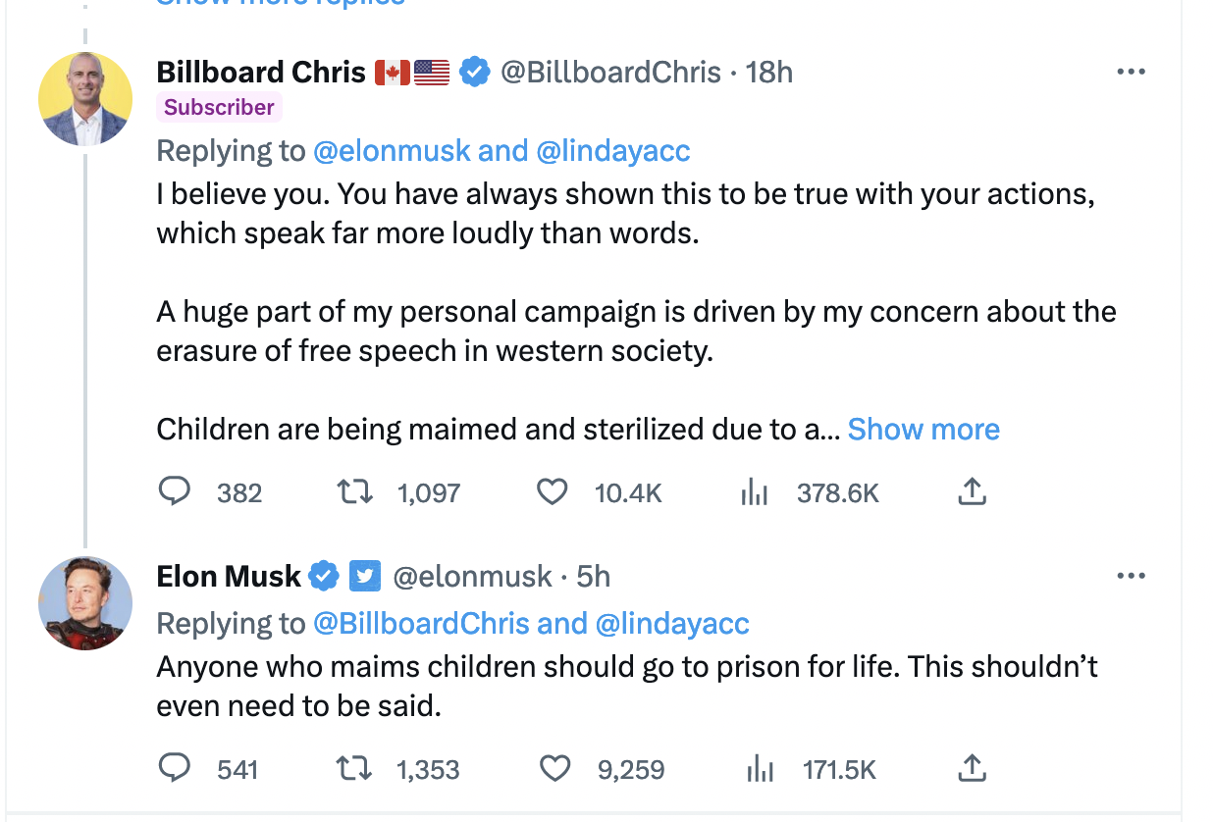Viewport: 1213px width, 822px height.
Task: Open more options on Billboard Chris's tweet
Action: tap(1131, 73)
